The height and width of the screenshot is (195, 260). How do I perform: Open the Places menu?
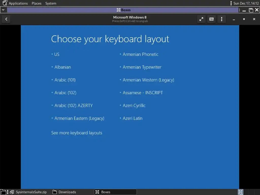37,3
